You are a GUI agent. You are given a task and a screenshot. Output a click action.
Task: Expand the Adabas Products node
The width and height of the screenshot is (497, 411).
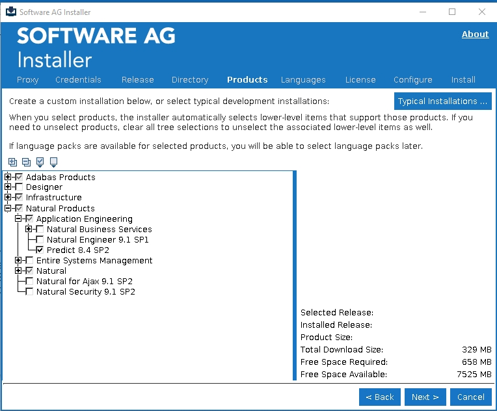tap(8, 177)
